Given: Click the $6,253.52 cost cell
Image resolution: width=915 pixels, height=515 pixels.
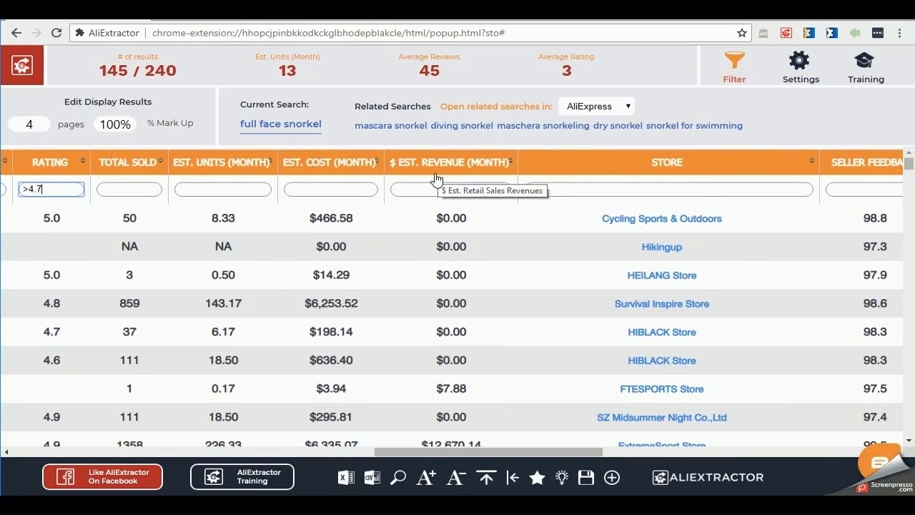Looking at the screenshot, I should [331, 303].
